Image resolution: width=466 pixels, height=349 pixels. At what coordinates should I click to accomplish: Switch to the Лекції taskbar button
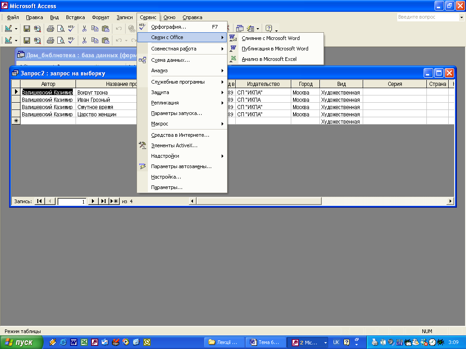(x=225, y=342)
